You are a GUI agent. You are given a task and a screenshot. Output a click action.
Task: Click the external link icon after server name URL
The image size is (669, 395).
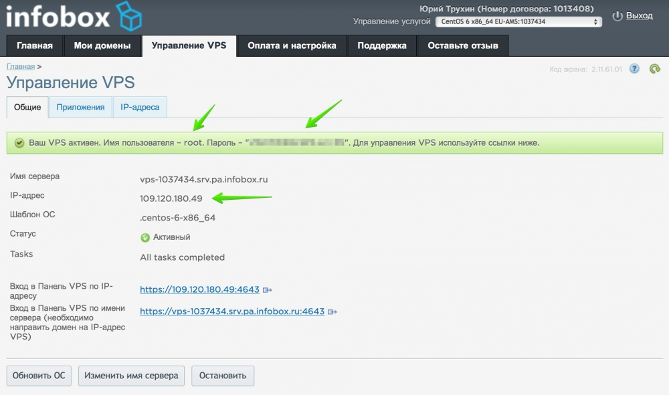tap(332, 312)
